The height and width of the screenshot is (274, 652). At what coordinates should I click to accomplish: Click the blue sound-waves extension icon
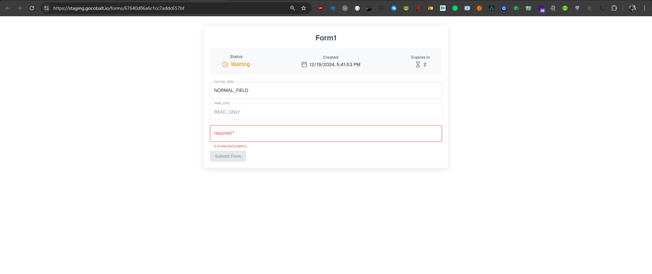coord(333,8)
